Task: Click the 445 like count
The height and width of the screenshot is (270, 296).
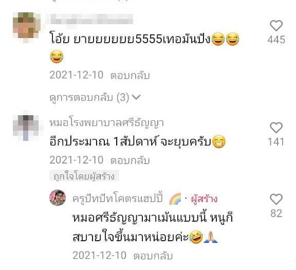Action: coord(276,40)
